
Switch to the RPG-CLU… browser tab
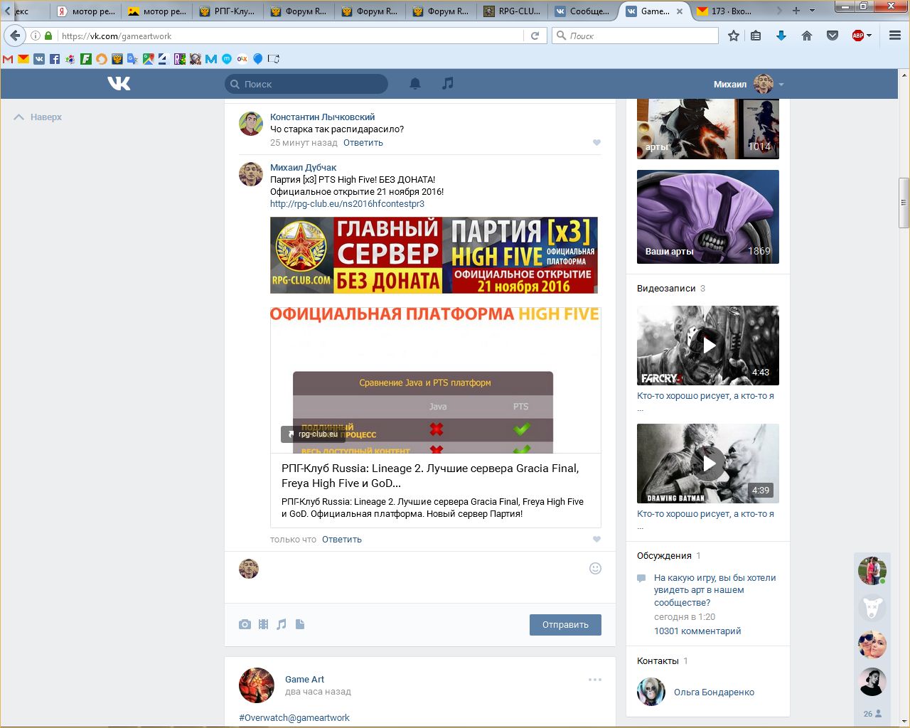click(x=513, y=11)
